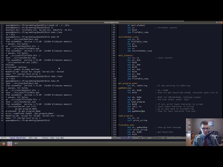Click 'make clean' on terminal line 4
223x167 pixels.
pos(56,32)
